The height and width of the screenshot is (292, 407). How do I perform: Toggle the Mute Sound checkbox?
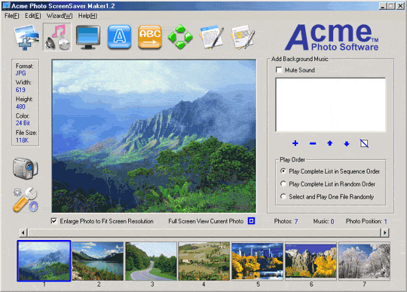point(279,70)
